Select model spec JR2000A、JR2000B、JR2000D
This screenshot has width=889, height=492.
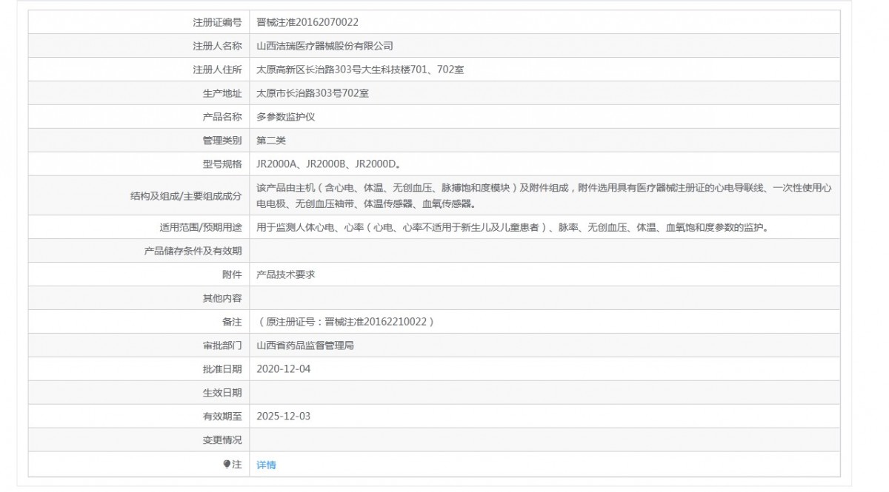329,164
